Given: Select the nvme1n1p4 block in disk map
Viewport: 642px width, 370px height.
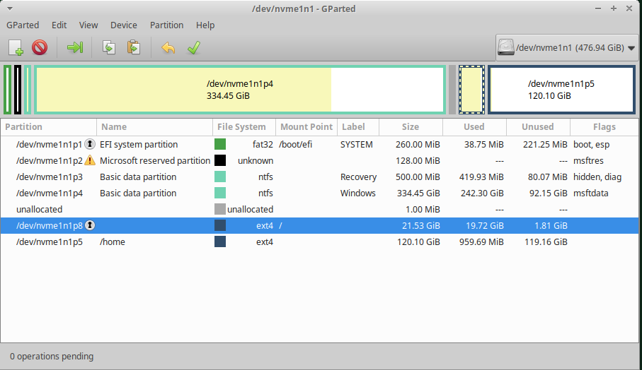Looking at the screenshot, I should click(x=240, y=89).
